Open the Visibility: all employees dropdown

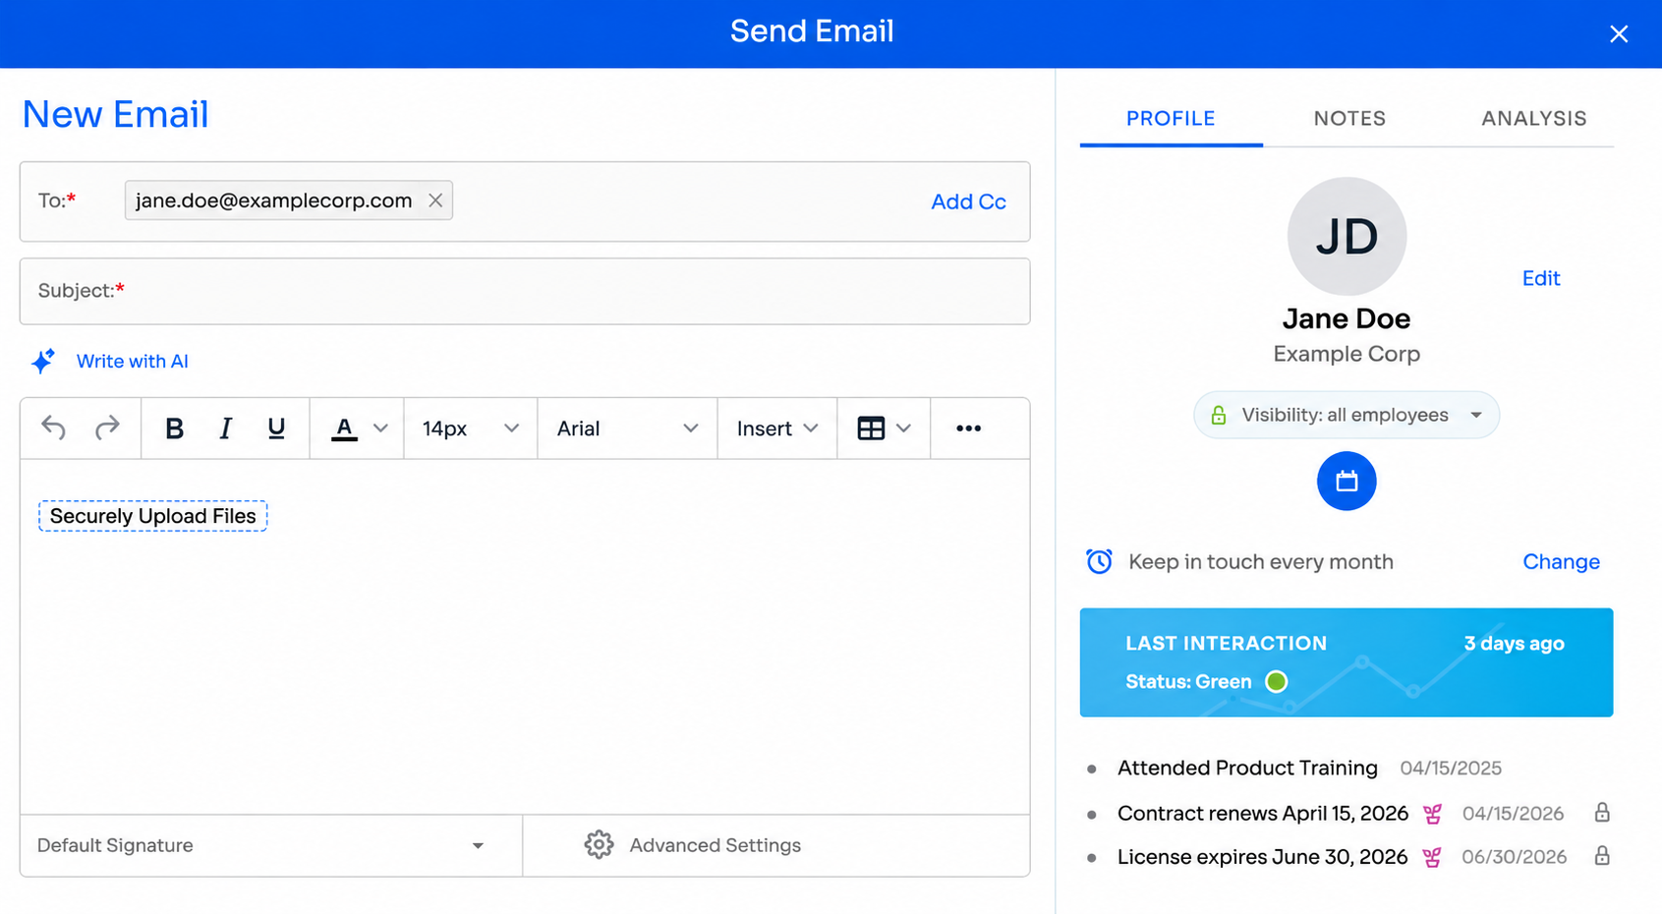1347,415
